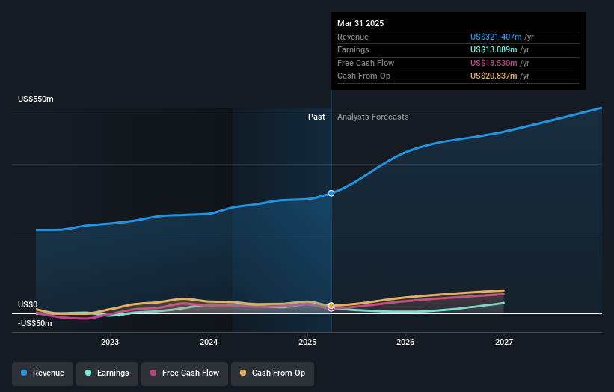Toggle the Earnings series legend button
The height and width of the screenshot is (392, 614).
(107, 373)
